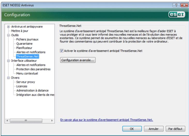Screen dimensions: 189x136
Task: Select Quarantaine in the tree
Action: click(24, 44)
